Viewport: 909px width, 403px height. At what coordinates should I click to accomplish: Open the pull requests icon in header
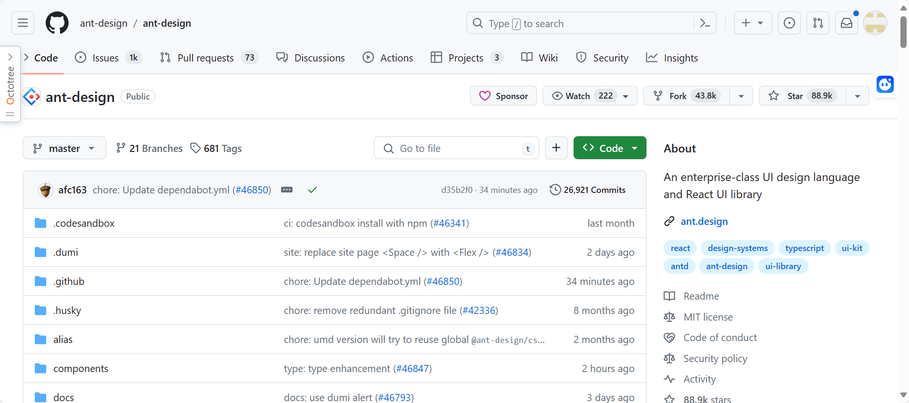point(818,23)
